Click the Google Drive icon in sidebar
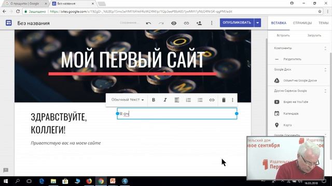 [x=276, y=81]
